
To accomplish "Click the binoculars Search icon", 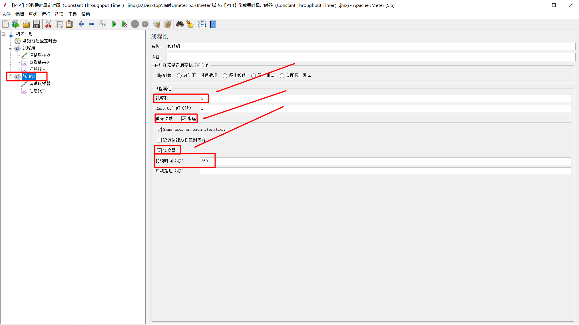I will tap(180, 24).
